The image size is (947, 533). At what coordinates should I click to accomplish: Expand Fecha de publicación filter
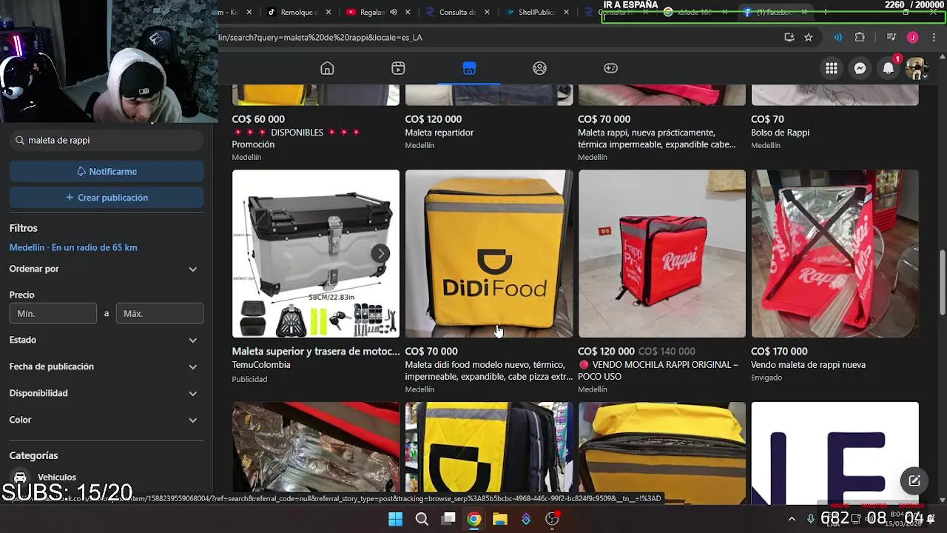[106, 366]
